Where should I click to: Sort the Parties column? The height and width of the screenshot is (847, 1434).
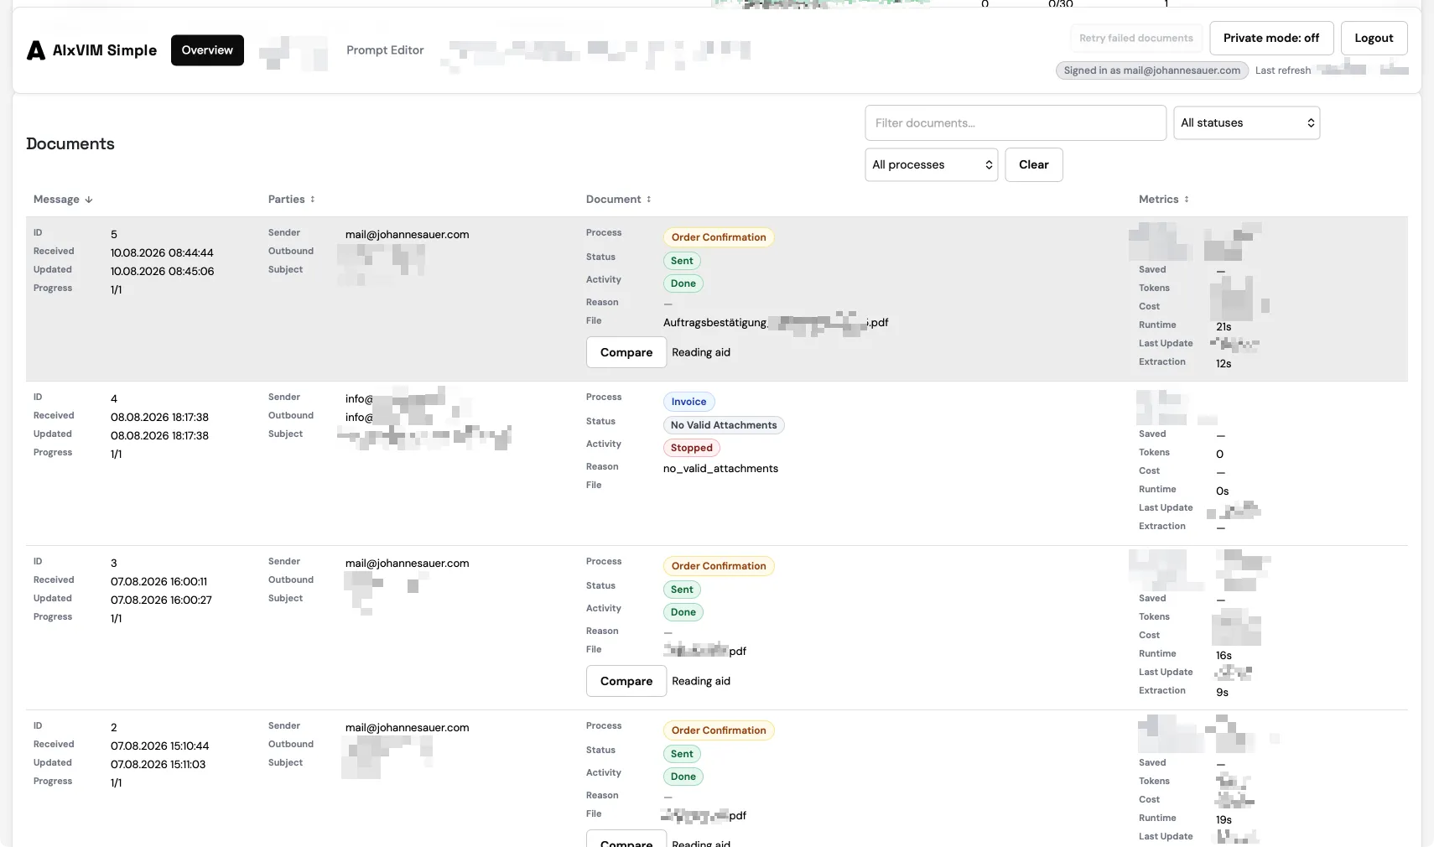(313, 200)
